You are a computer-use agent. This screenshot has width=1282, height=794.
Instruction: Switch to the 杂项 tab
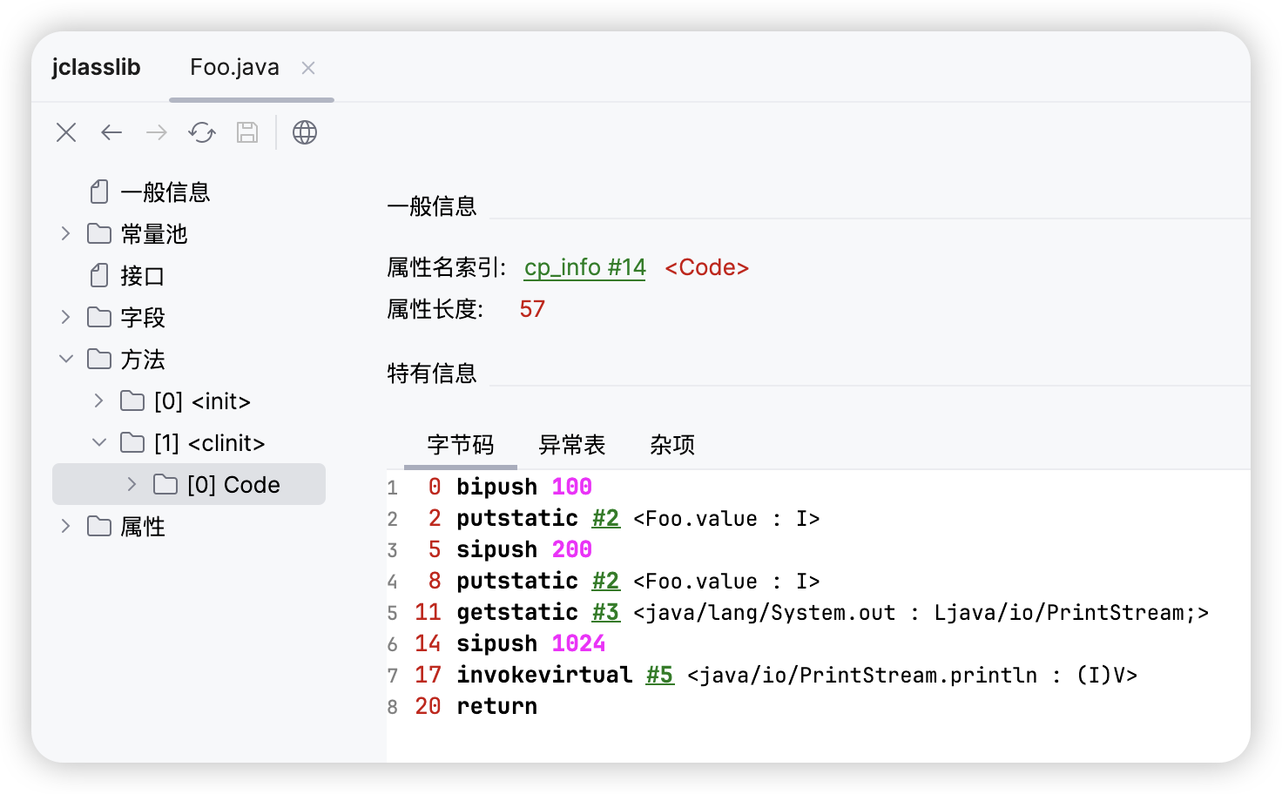click(x=671, y=445)
